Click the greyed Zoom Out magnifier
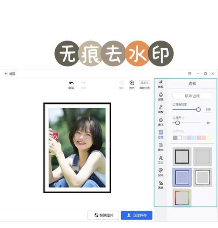The image size is (218, 228). point(122,83)
